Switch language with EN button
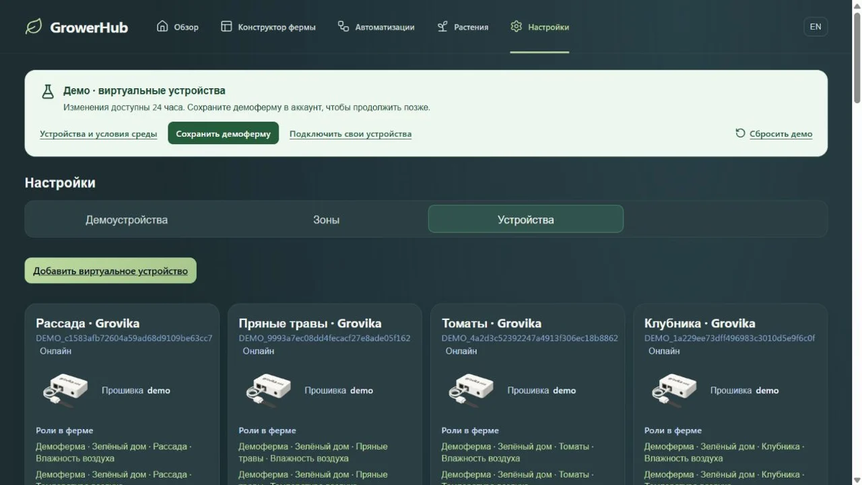The height and width of the screenshot is (485, 862). (x=816, y=27)
